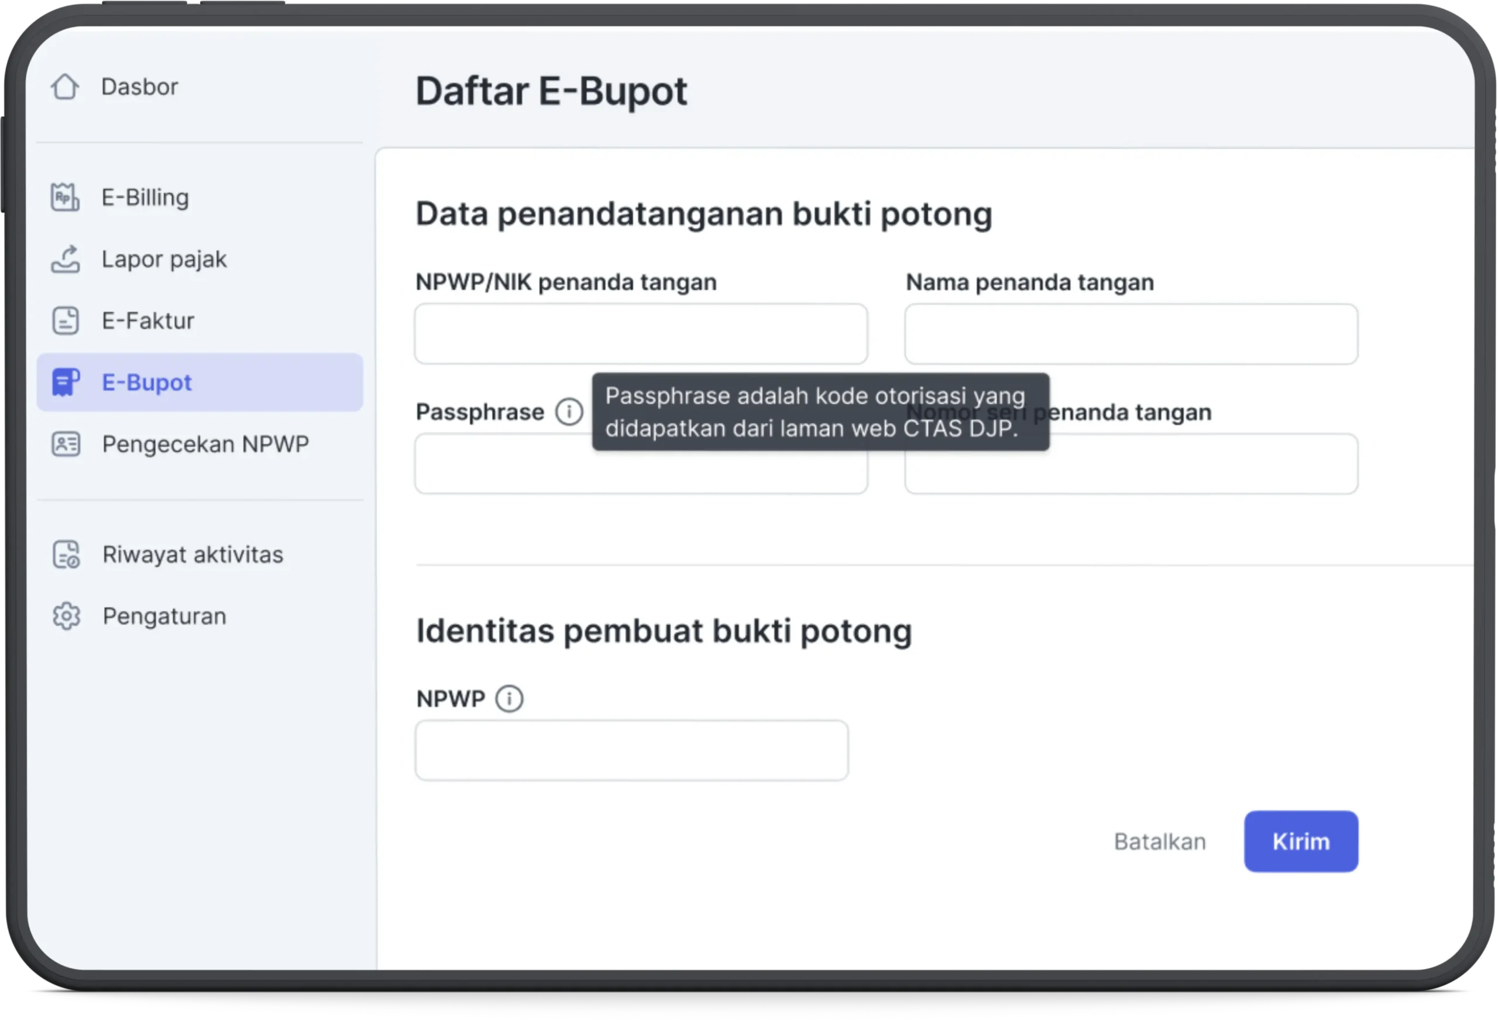The image size is (1498, 1022).
Task: Open the Dasbor menu item
Action: 139,87
